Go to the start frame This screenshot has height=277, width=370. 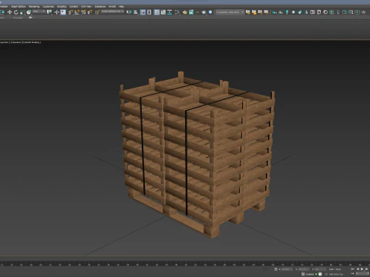(x=352, y=269)
